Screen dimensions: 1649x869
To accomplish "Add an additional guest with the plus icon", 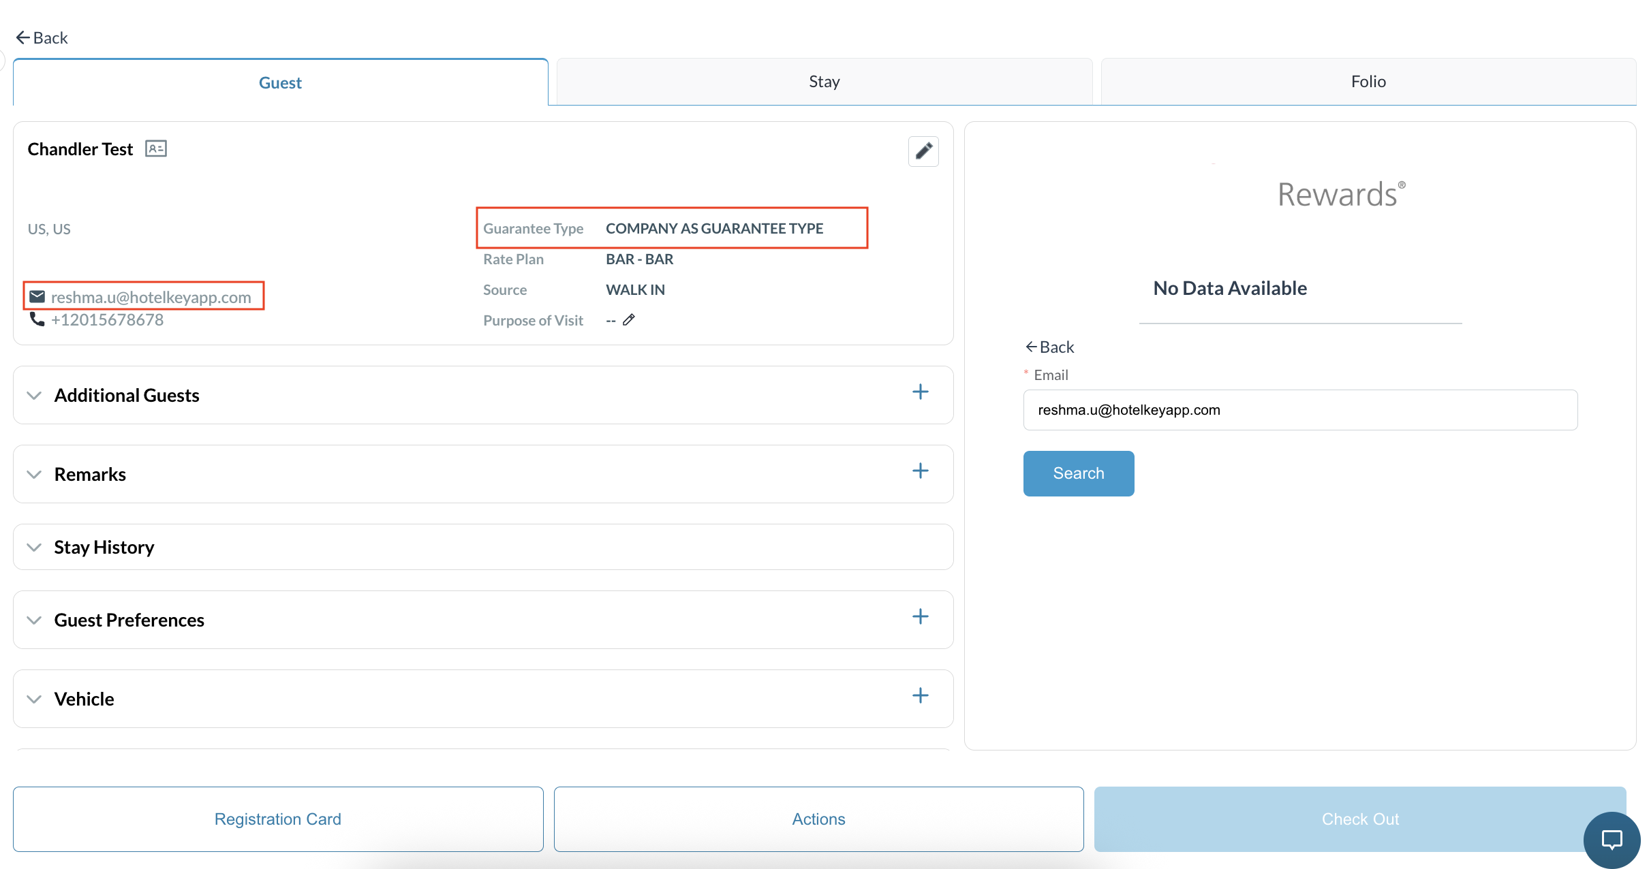I will 921,392.
